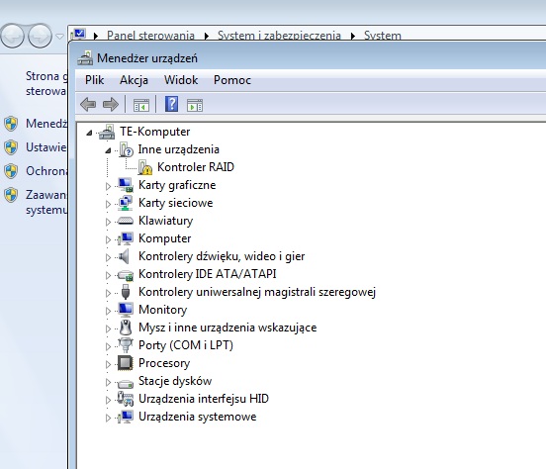
Task: Click Forward button in the System window
Action: 40,36
